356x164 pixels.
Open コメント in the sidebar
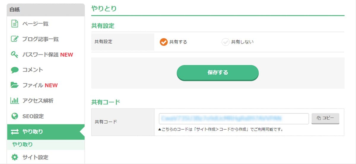[33, 70]
